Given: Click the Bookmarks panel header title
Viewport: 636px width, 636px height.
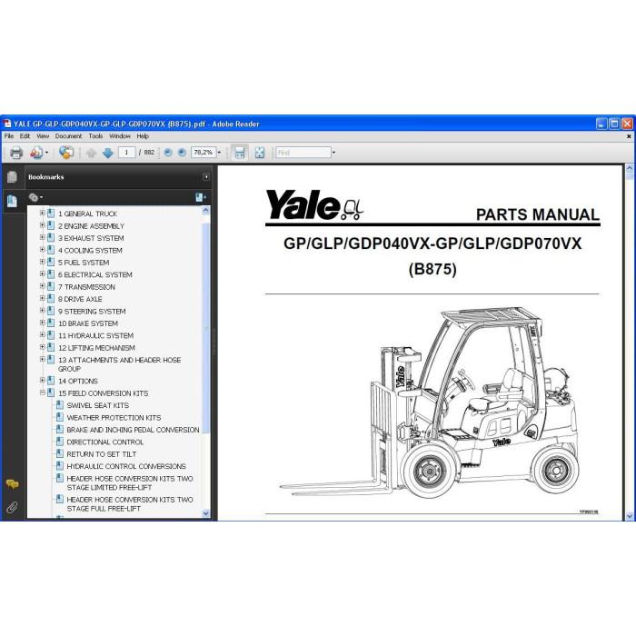Looking at the screenshot, I should click(x=45, y=177).
